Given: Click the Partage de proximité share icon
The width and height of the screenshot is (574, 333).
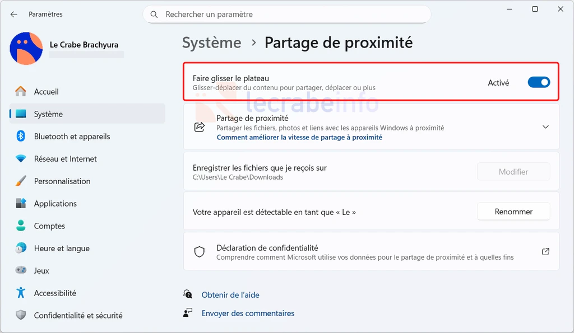Looking at the screenshot, I should (x=200, y=127).
